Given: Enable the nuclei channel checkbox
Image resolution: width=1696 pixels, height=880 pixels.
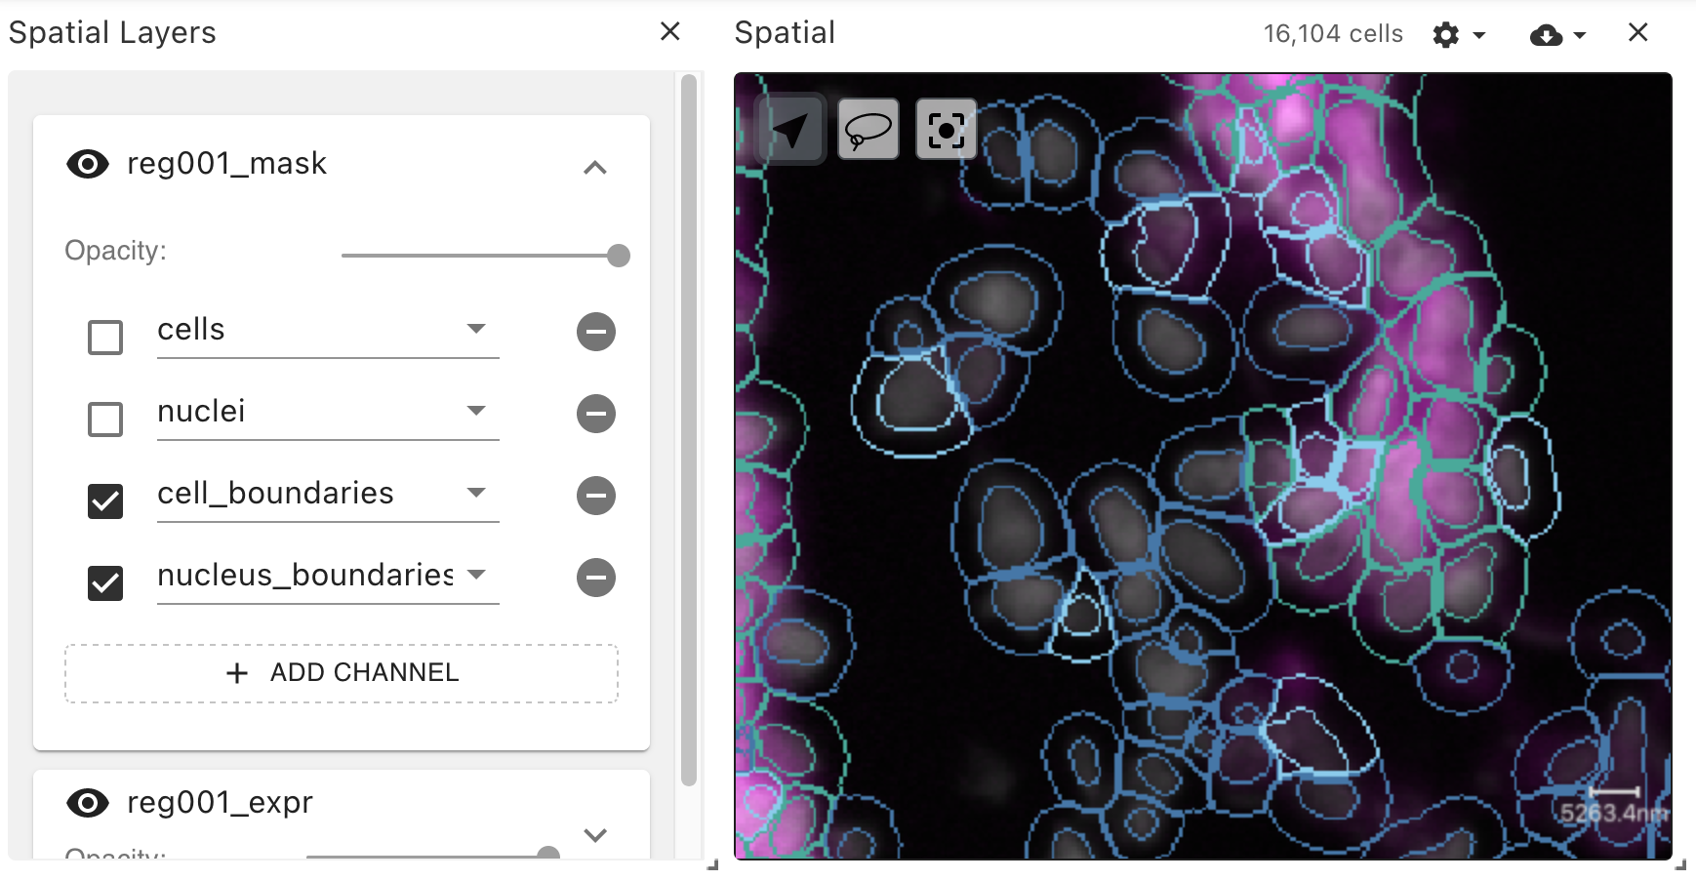Looking at the screenshot, I should click(104, 419).
